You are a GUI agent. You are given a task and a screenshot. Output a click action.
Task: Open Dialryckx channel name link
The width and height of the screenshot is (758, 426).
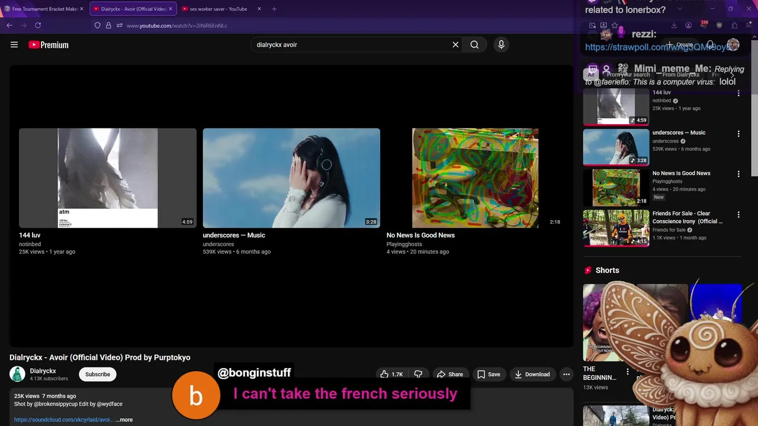43,370
